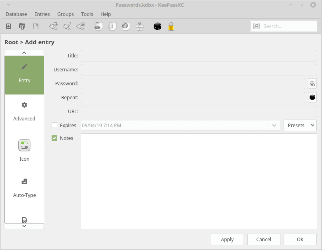Click into the Title input field
The width and height of the screenshot is (322, 250).
[199, 56]
